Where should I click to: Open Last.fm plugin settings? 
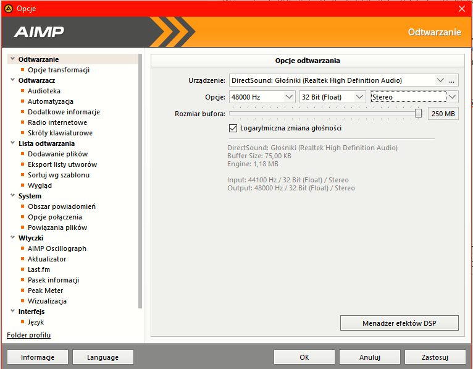click(39, 269)
